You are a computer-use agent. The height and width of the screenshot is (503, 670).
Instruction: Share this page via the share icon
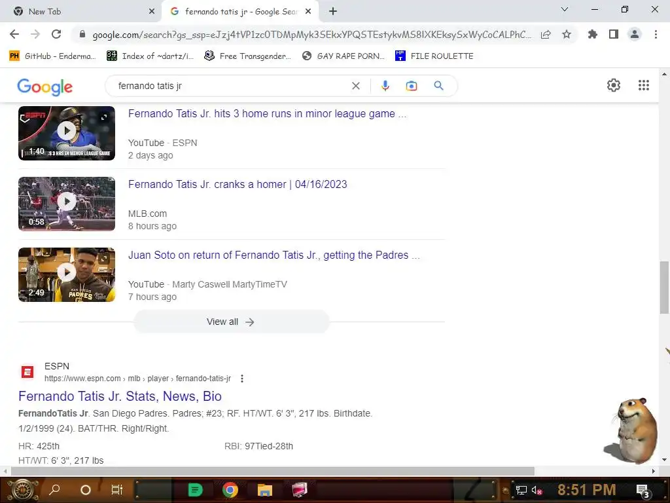[x=546, y=35]
